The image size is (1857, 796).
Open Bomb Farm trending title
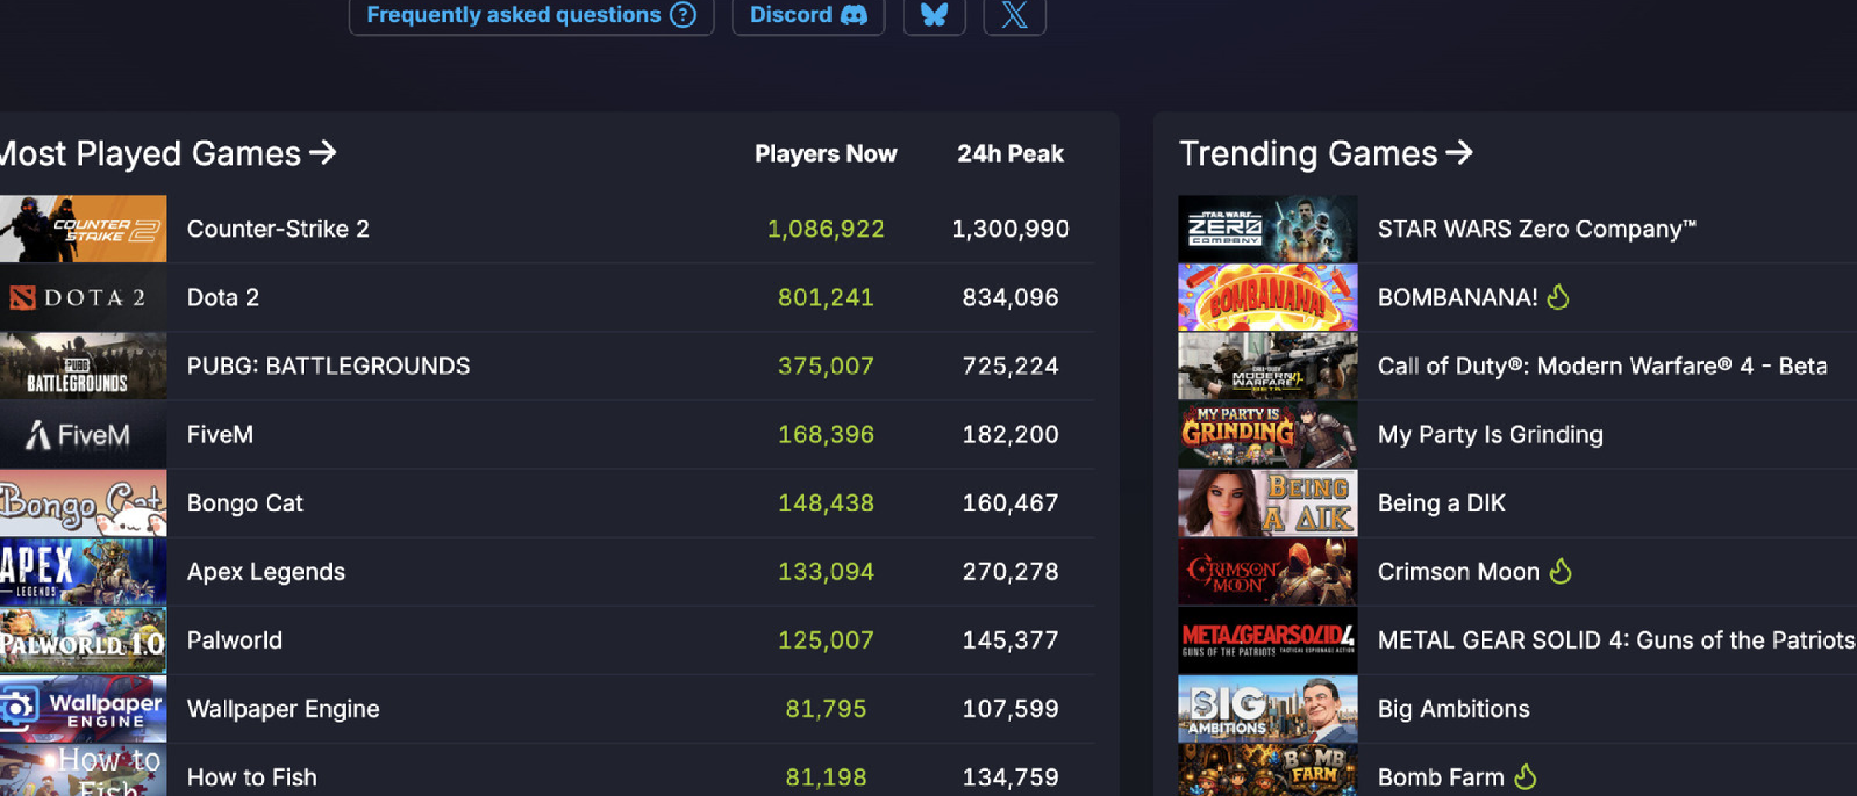point(1441,777)
